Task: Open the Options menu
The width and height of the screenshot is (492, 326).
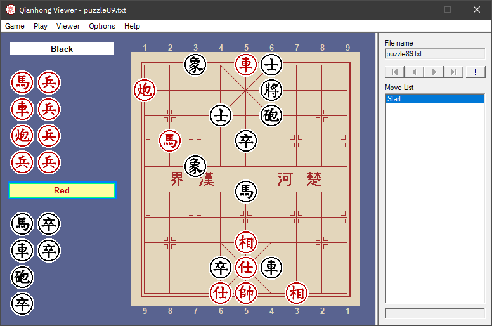Action: (x=102, y=26)
